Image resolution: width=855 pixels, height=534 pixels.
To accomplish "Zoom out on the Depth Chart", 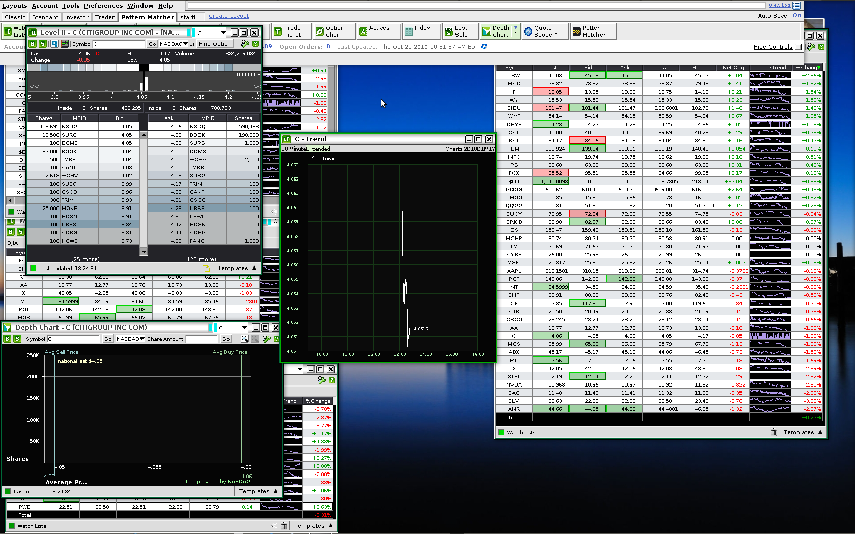I will (255, 339).
